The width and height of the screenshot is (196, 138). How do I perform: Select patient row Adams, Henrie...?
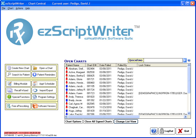point(126,83)
